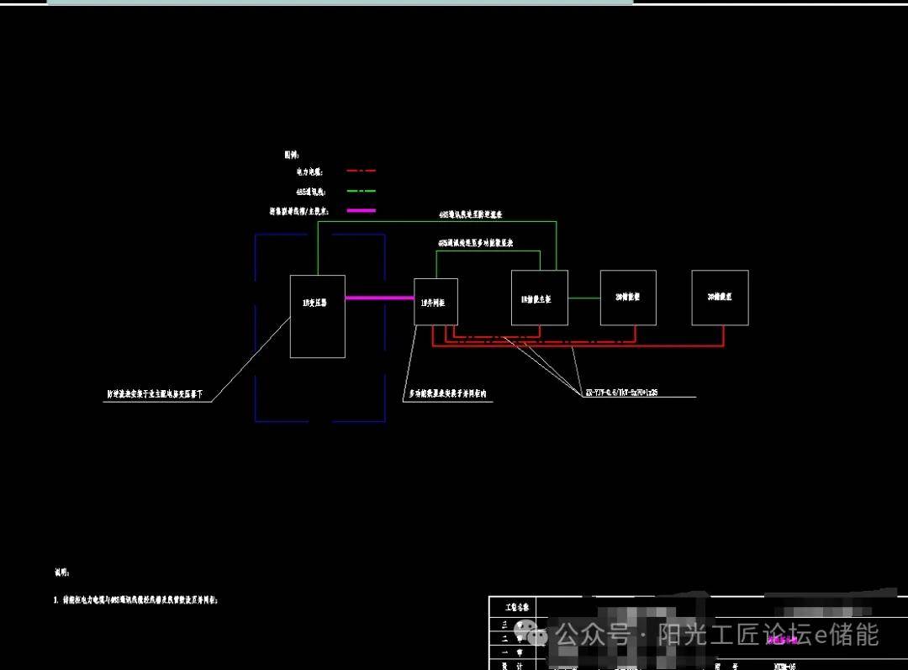Select the blue dashed transformer room outline
908x670 pixels.
256,328
